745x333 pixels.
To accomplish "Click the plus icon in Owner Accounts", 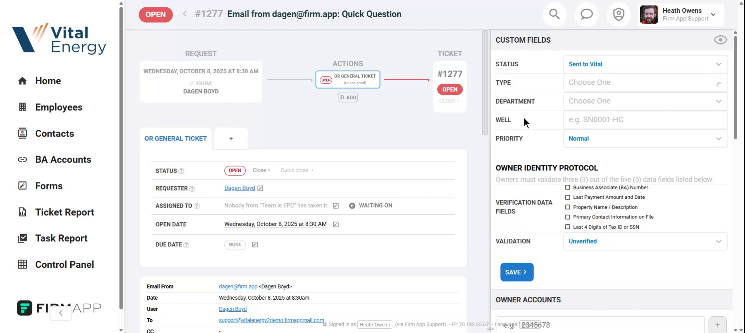I will click(x=717, y=325).
